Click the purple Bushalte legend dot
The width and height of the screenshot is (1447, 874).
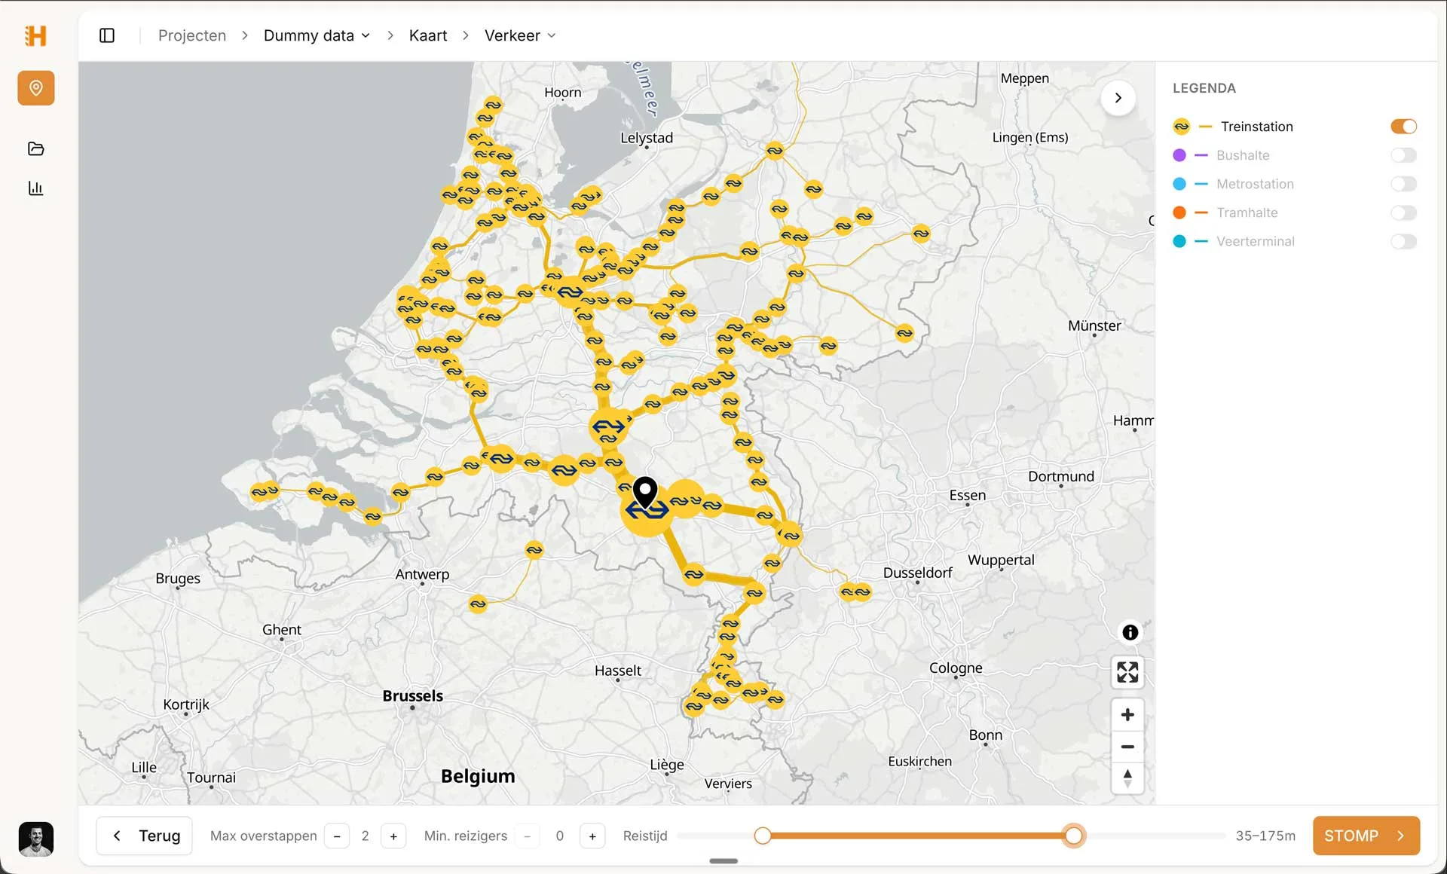[1179, 155]
